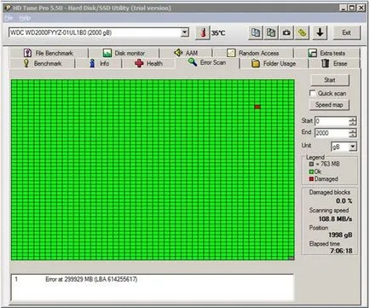Screen dimensions: 370x308
Task: Click the red Damaged legend swatch
Action: pos(311,179)
